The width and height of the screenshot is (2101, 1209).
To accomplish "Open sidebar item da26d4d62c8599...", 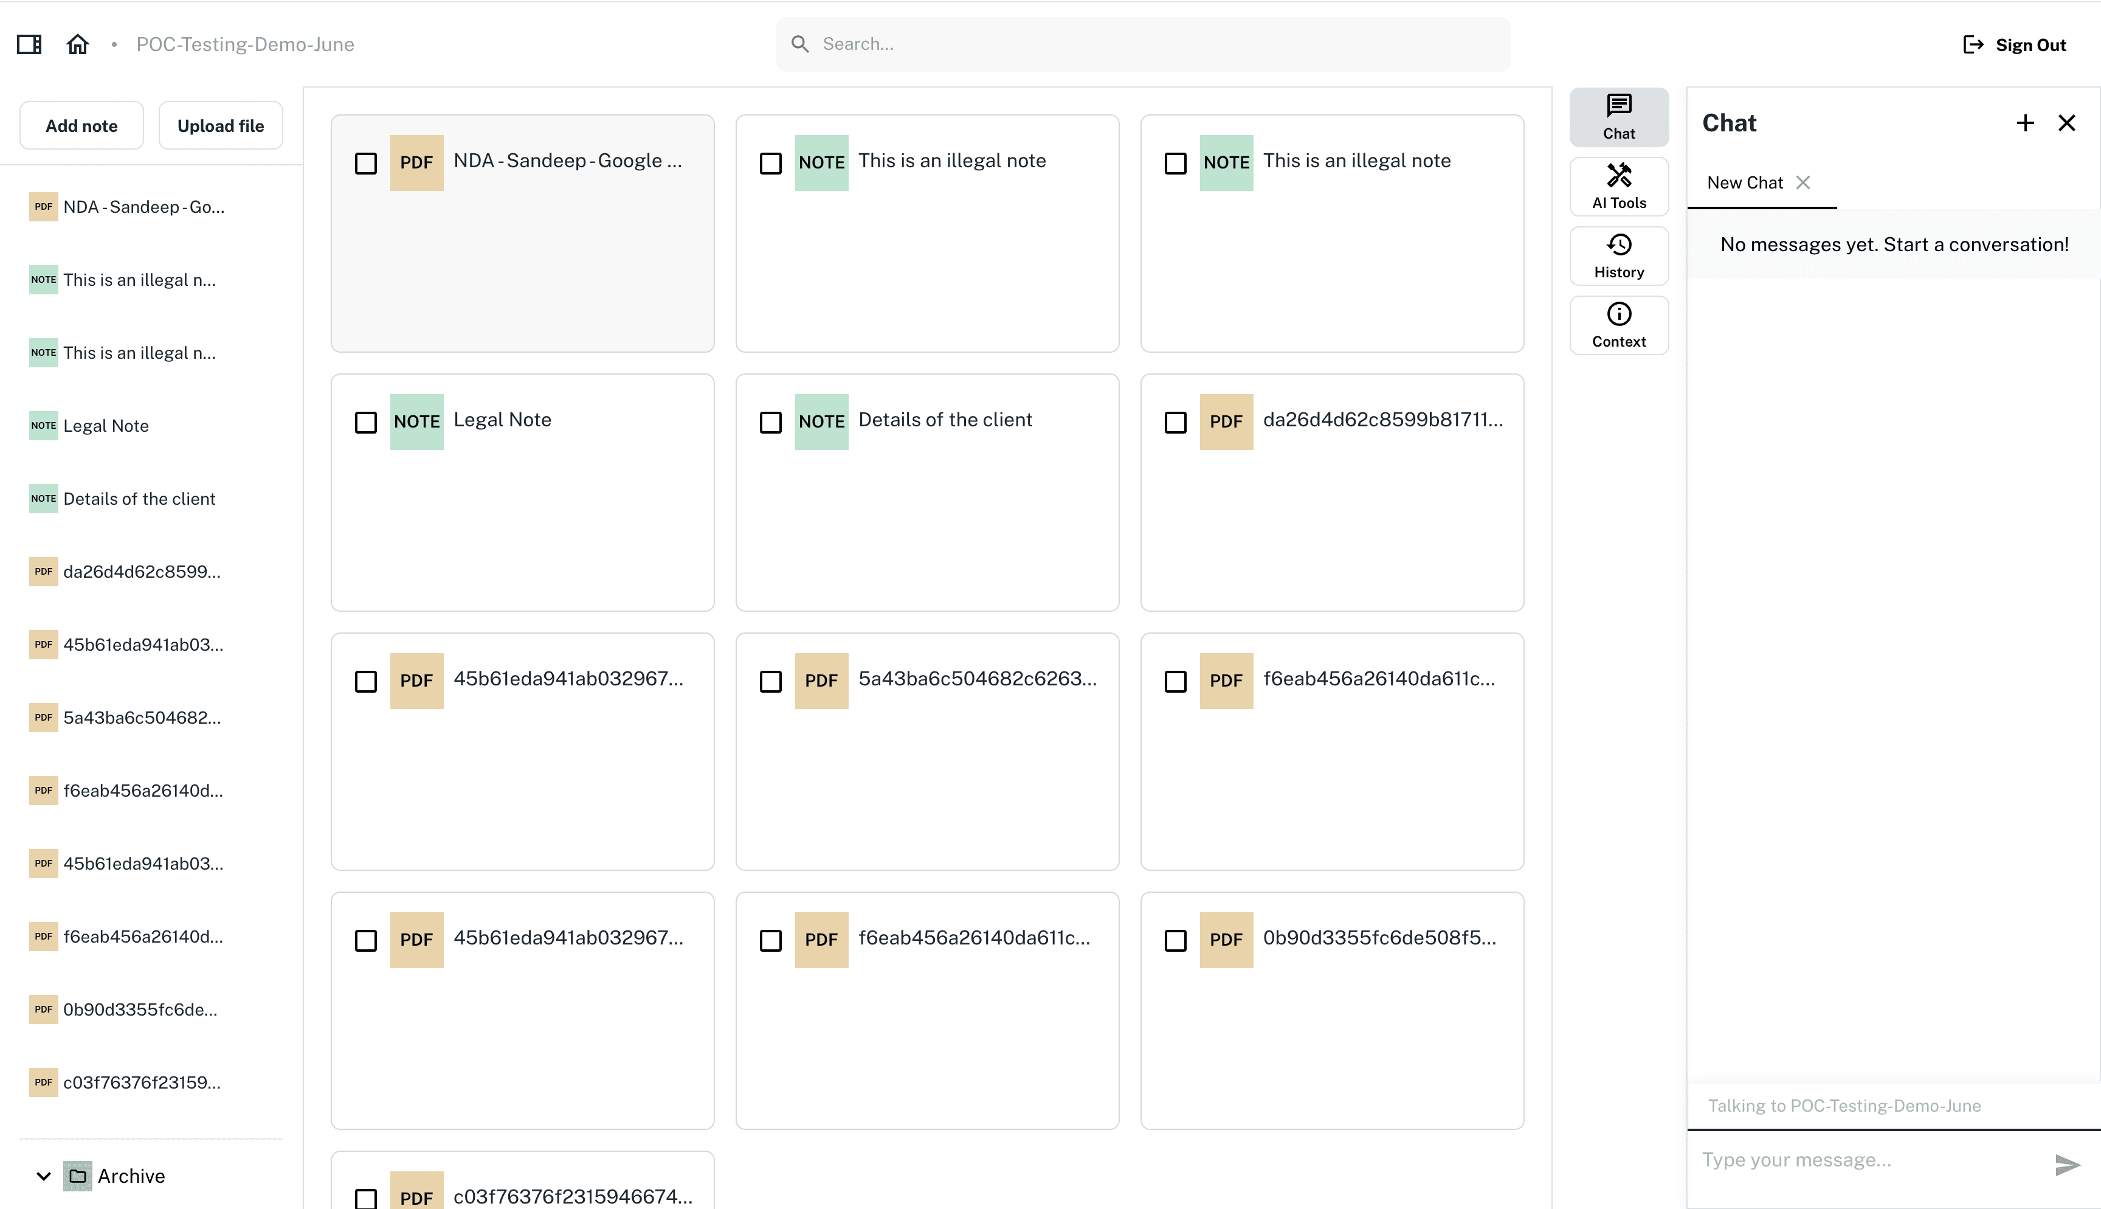I will [x=141, y=572].
